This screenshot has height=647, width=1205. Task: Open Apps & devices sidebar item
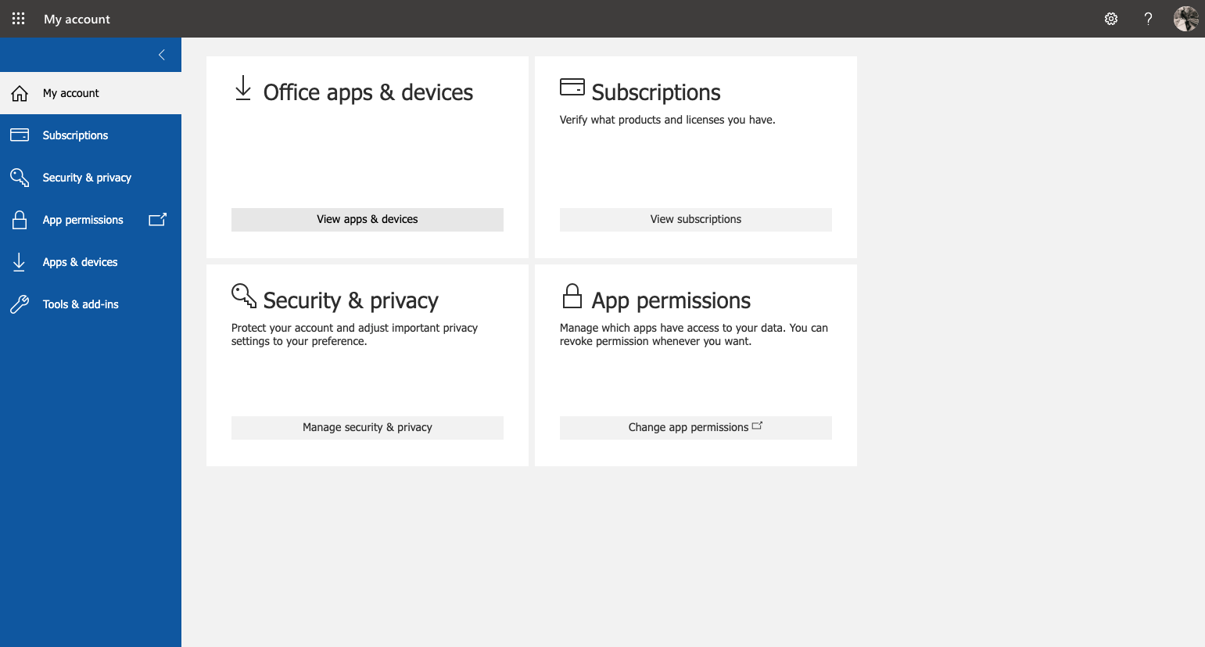point(91,262)
